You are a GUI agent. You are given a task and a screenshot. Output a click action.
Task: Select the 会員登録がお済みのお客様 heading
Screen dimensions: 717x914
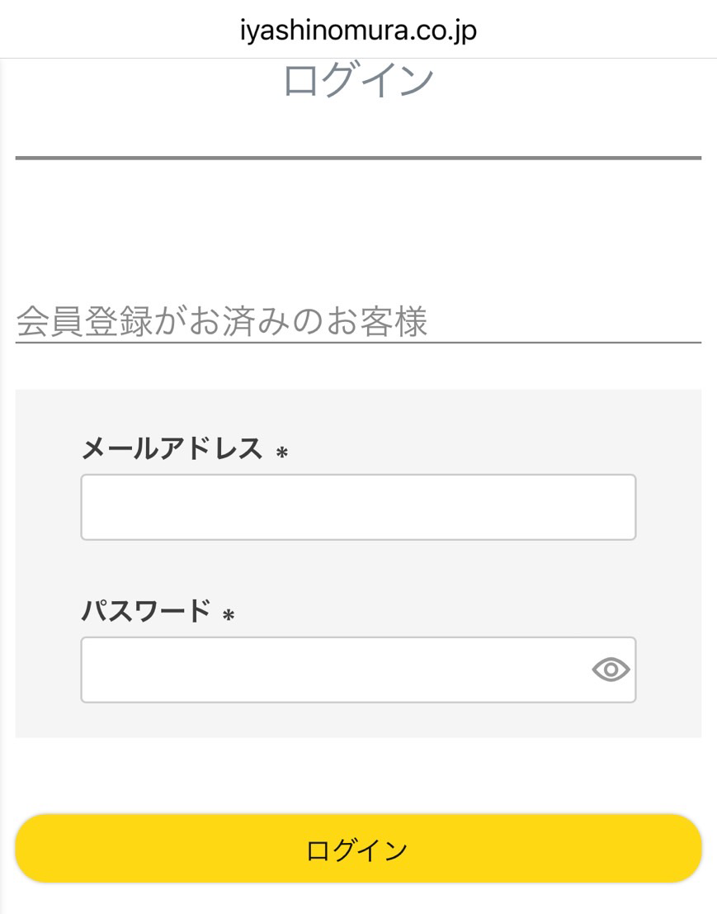click(x=222, y=321)
